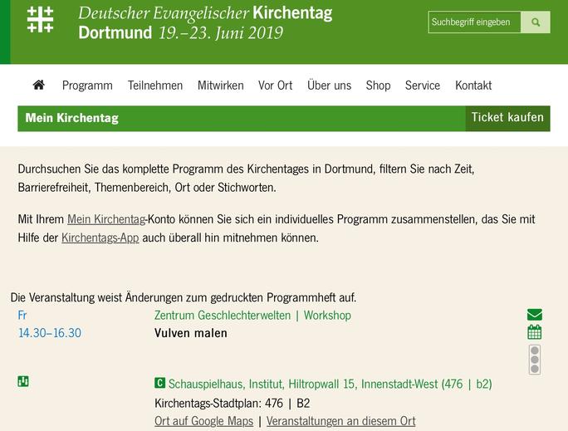Click the Schauspielhaus, Institut venue link
568x431 pixels.
[330, 384]
